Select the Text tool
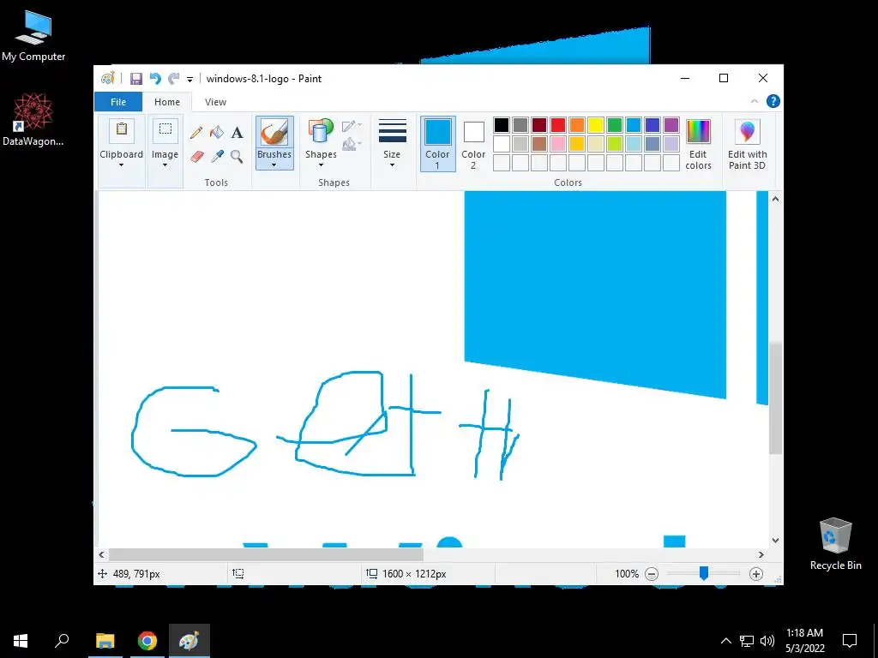878x658 pixels. (238, 133)
